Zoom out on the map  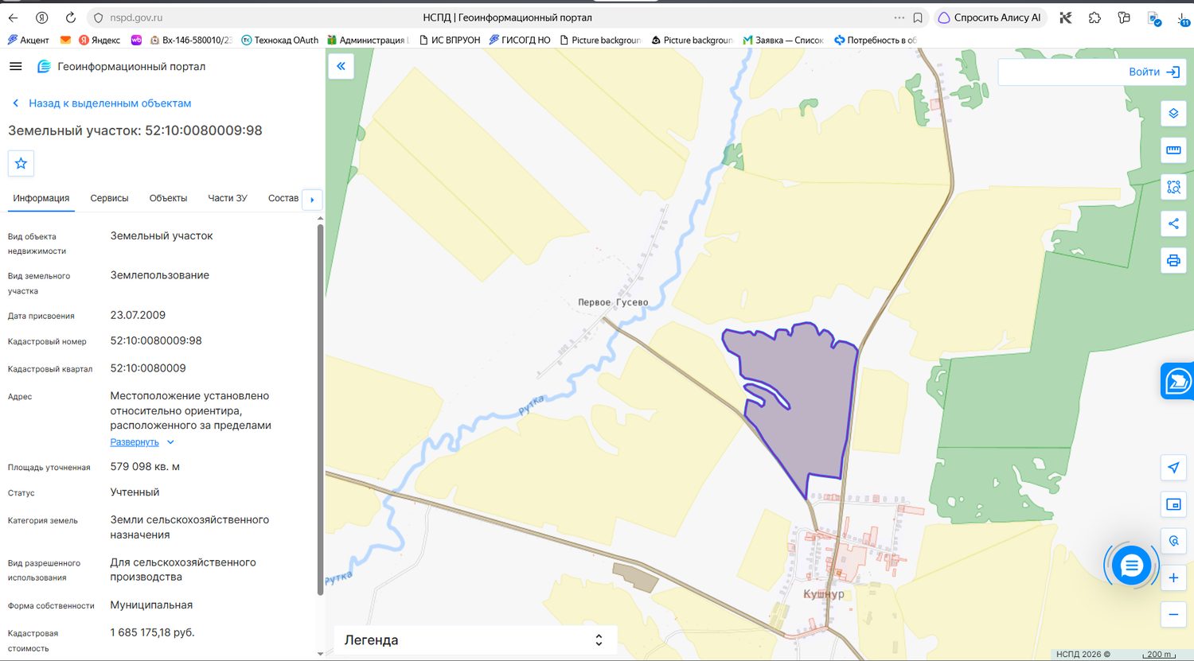(x=1173, y=614)
